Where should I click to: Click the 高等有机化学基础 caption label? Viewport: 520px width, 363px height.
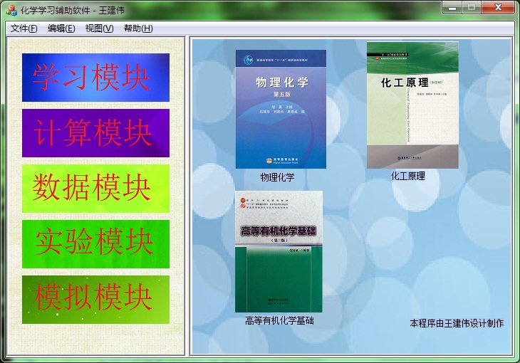(x=279, y=320)
